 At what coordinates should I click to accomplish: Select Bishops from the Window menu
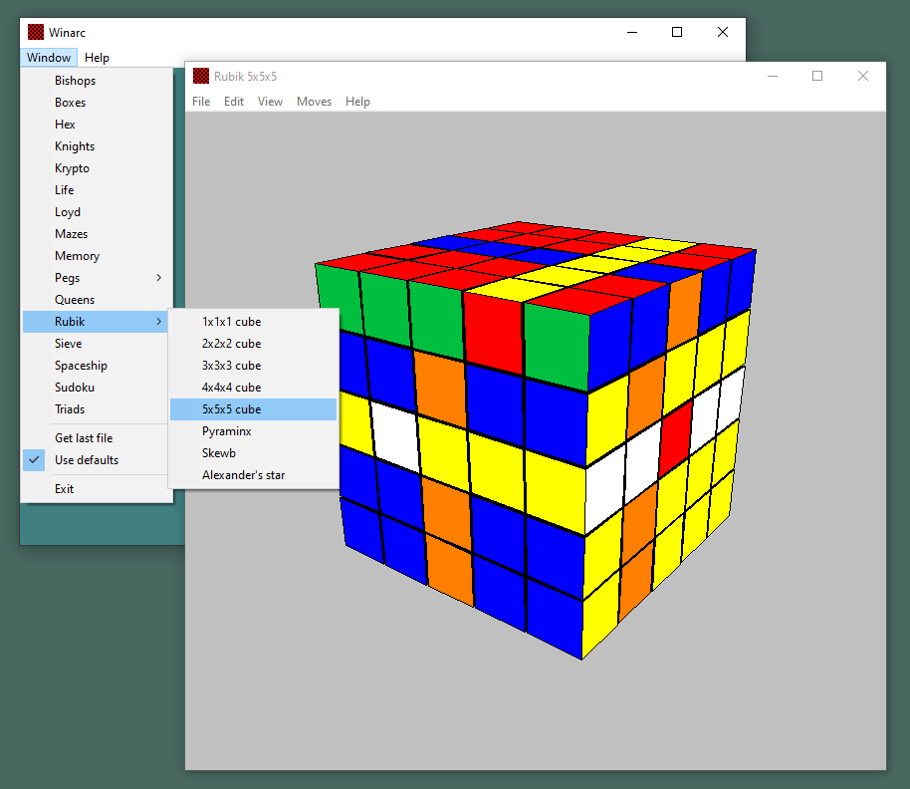97,81
